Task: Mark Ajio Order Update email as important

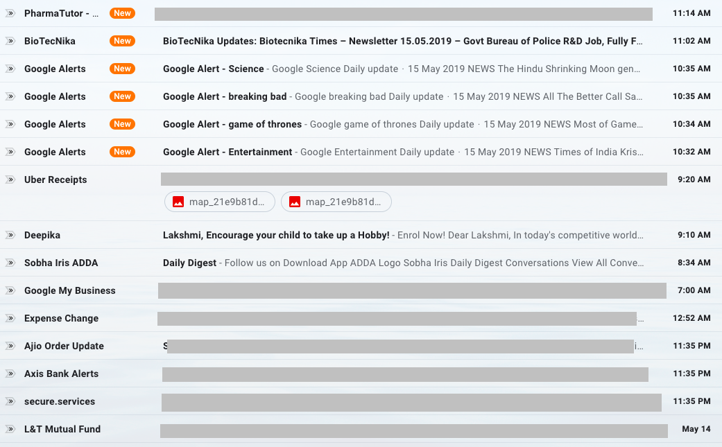Action: [x=10, y=346]
